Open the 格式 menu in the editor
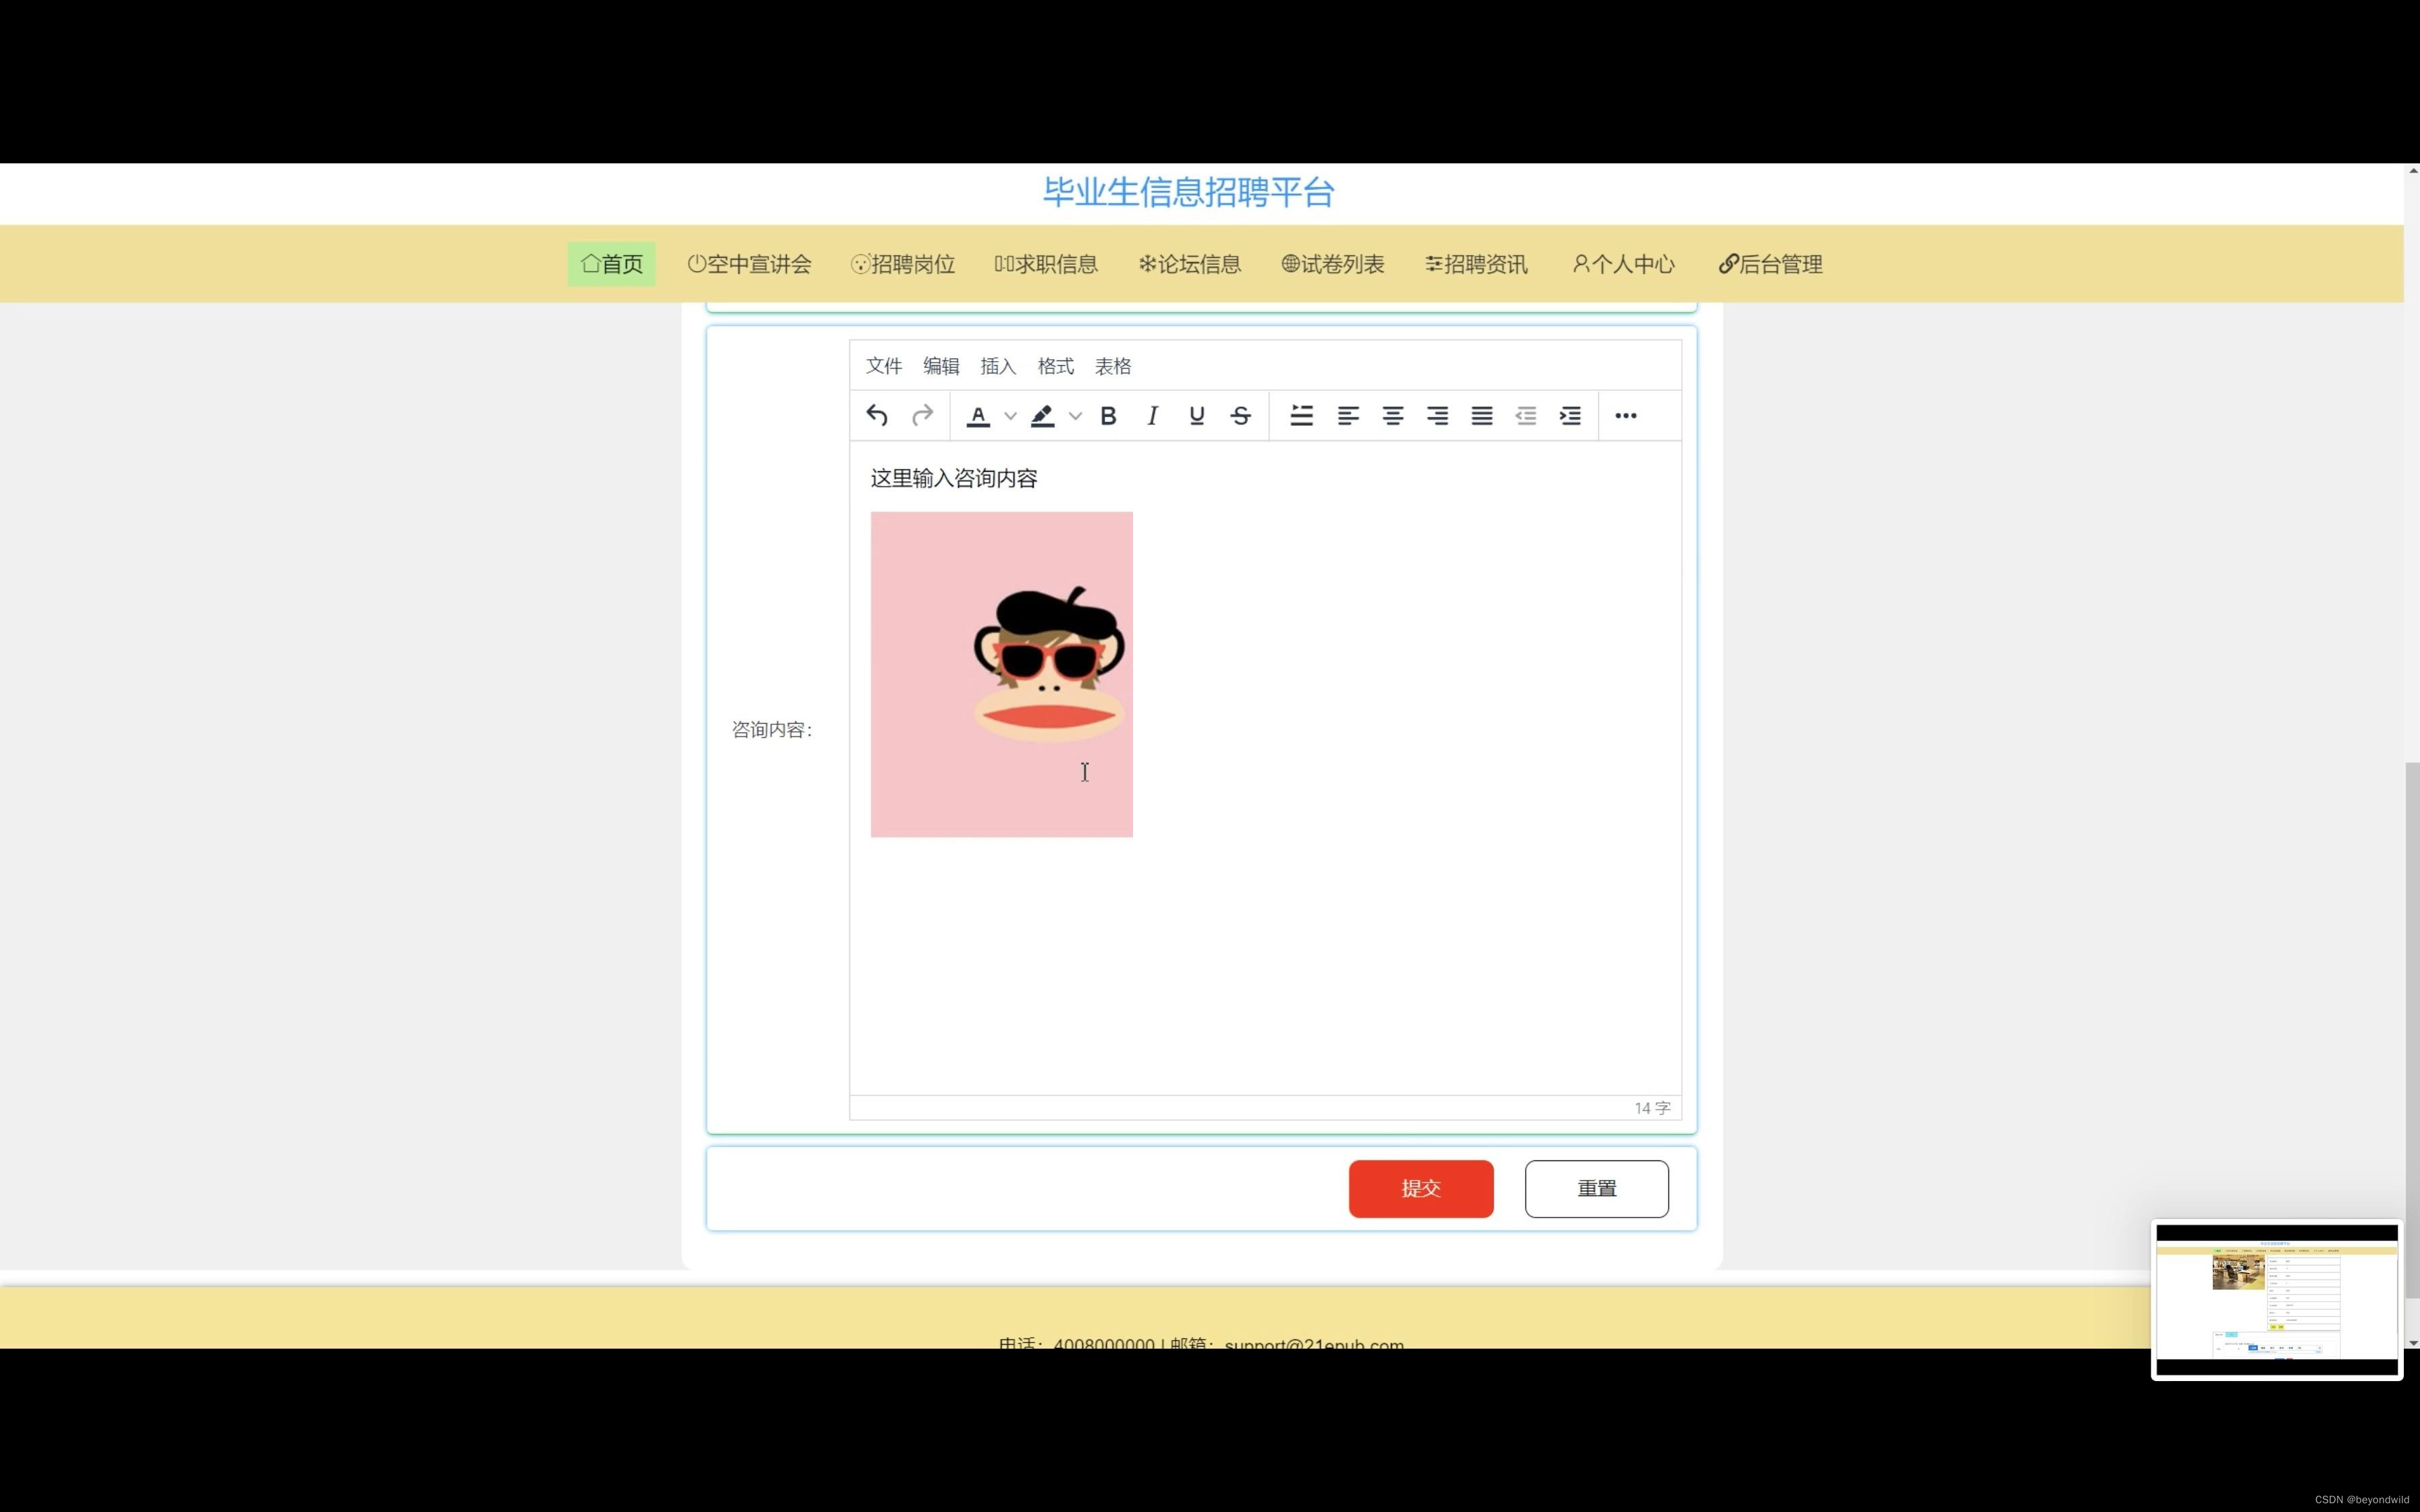The image size is (2420, 1512). [1055, 366]
